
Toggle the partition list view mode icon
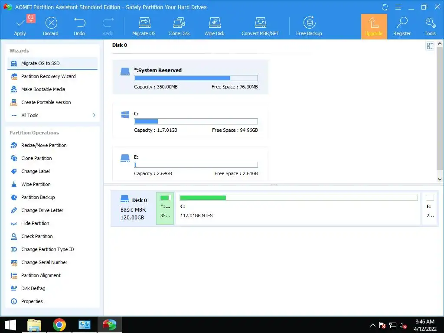point(430,46)
